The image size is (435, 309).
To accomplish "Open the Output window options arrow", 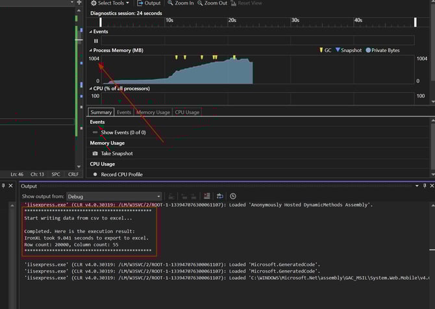I will coord(417,186).
